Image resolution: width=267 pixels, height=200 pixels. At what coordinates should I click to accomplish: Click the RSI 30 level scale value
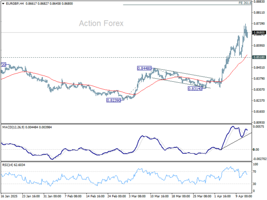(x=255, y=184)
